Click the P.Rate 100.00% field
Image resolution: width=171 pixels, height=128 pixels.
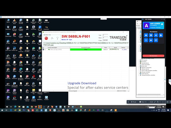105,40
